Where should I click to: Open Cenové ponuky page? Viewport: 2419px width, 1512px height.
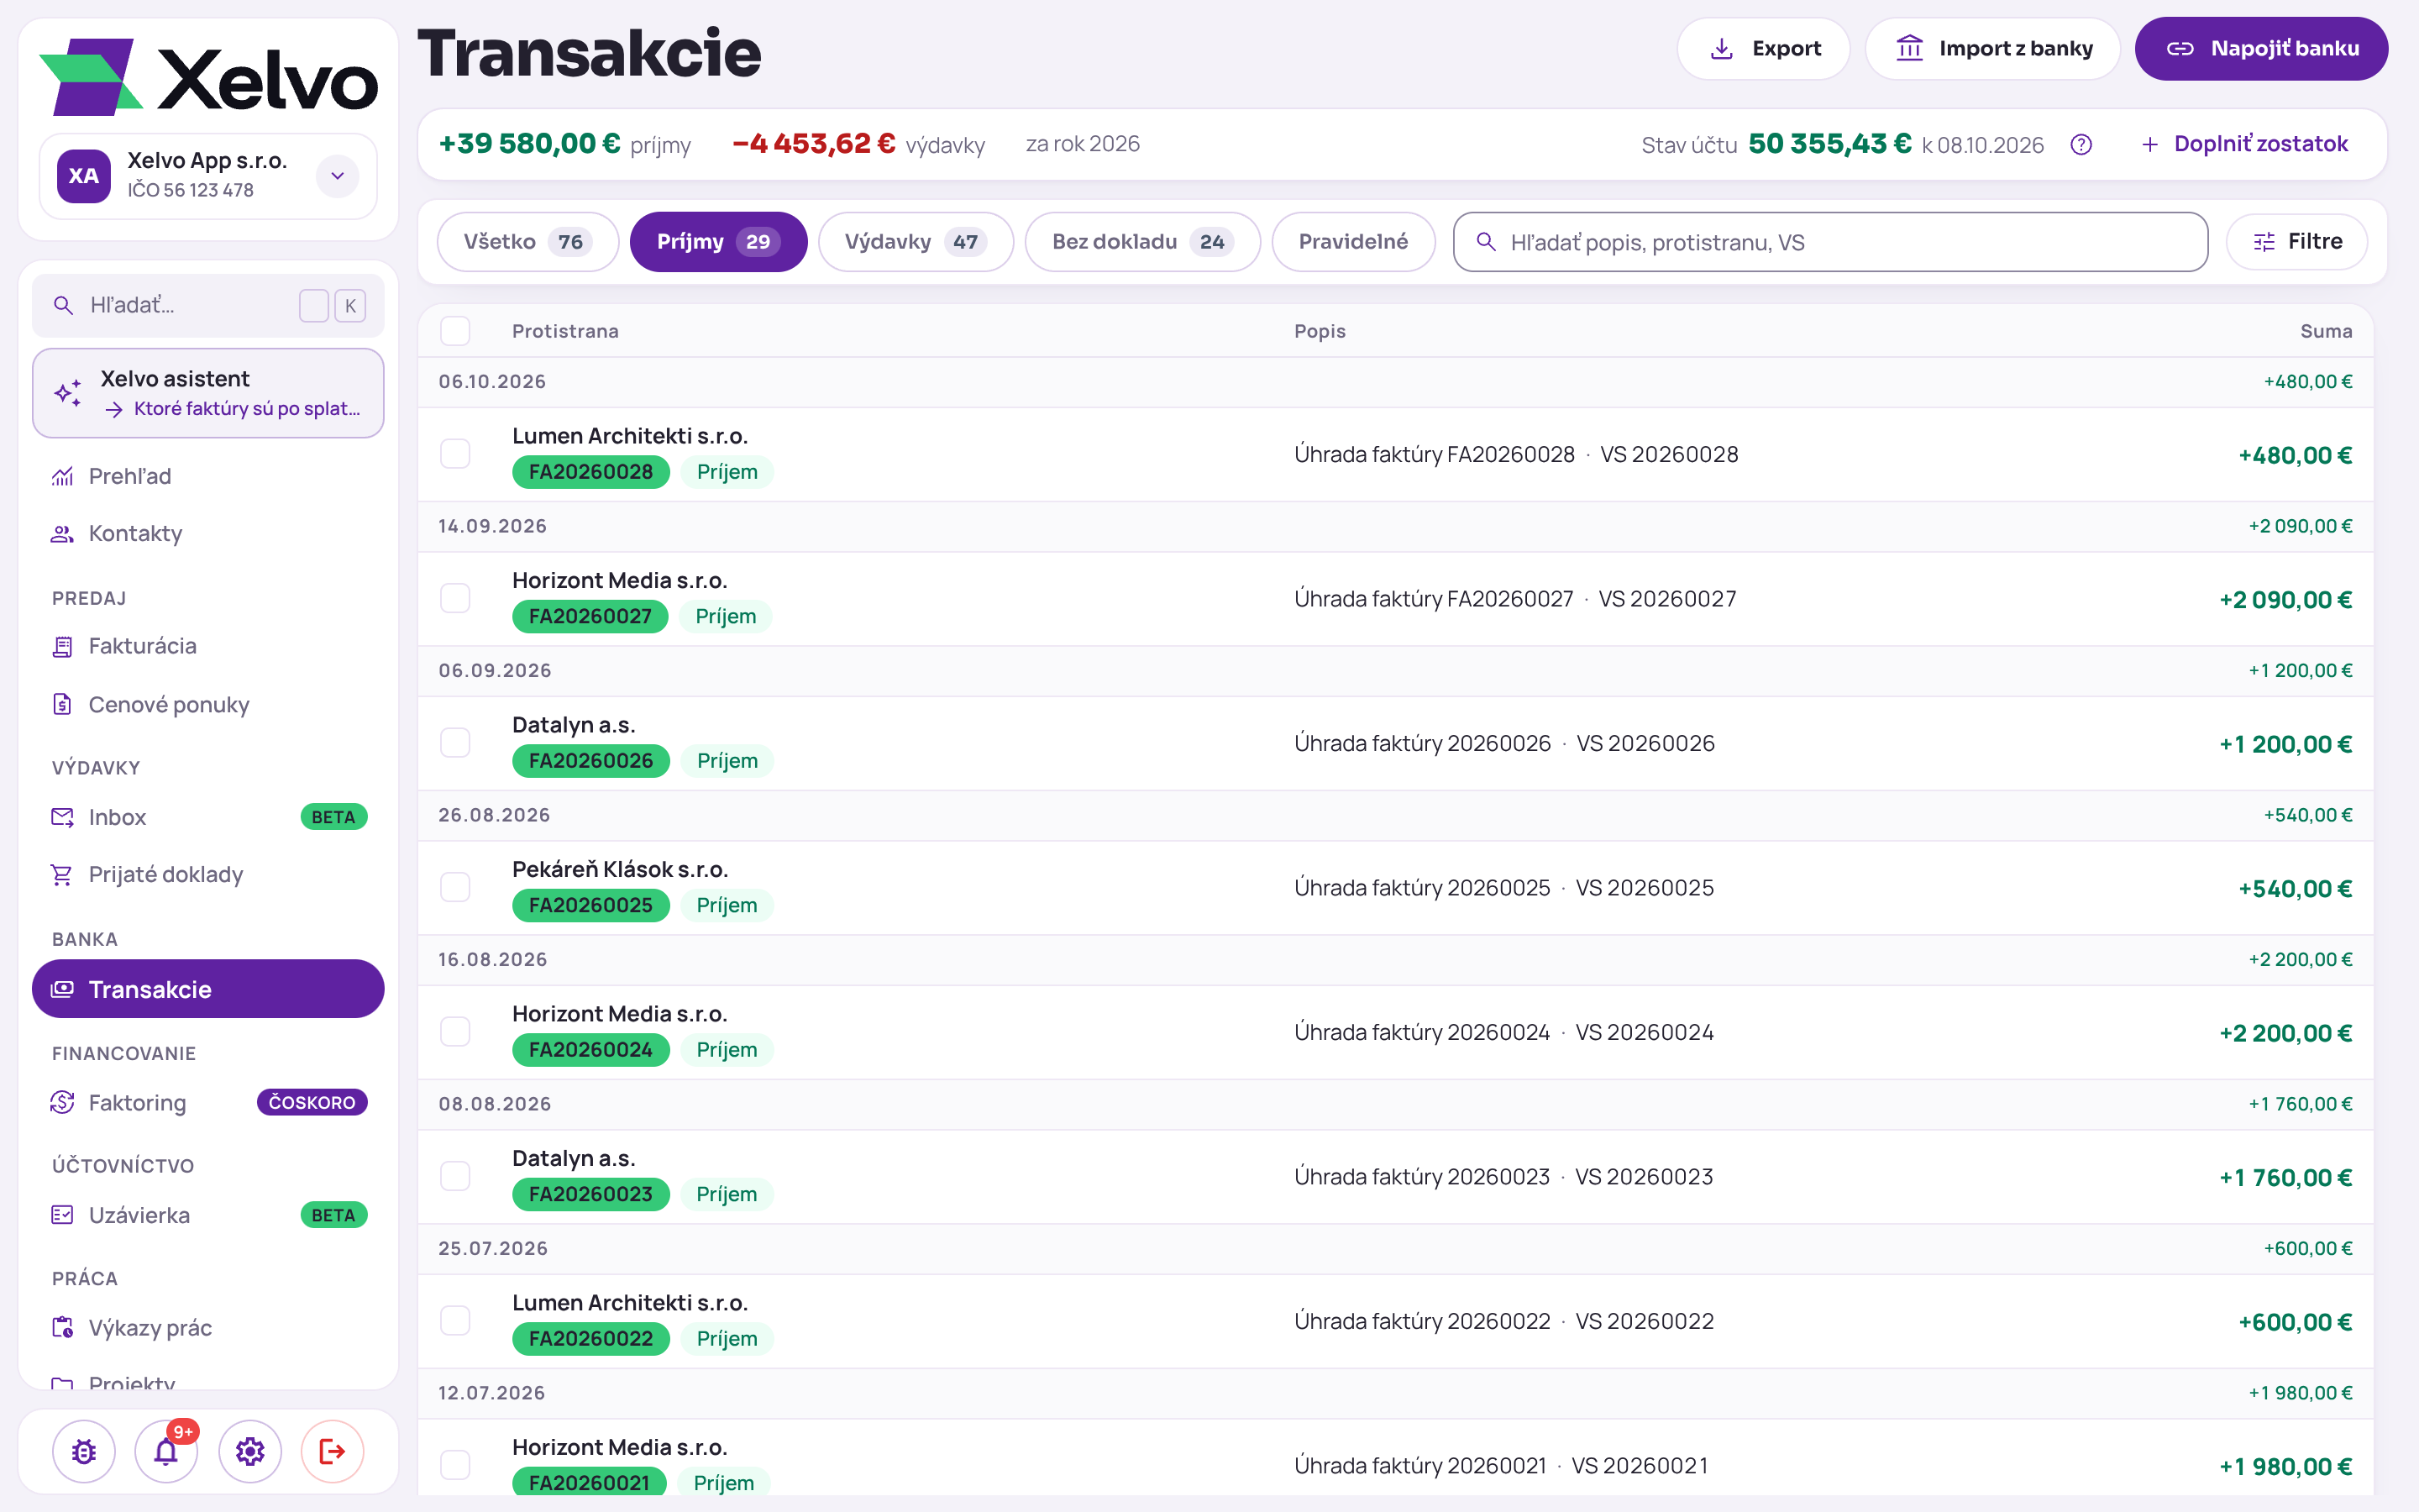208,704
